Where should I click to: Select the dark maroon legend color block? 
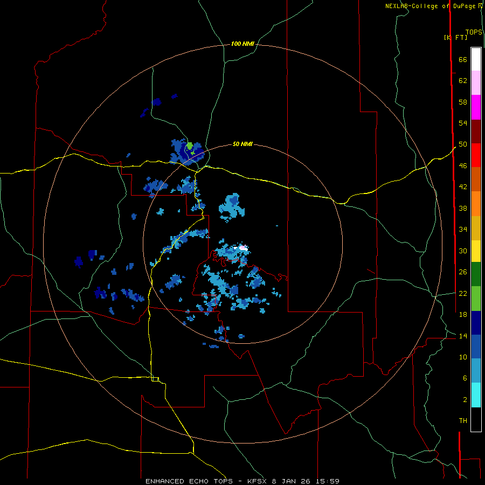click(476, 131)
